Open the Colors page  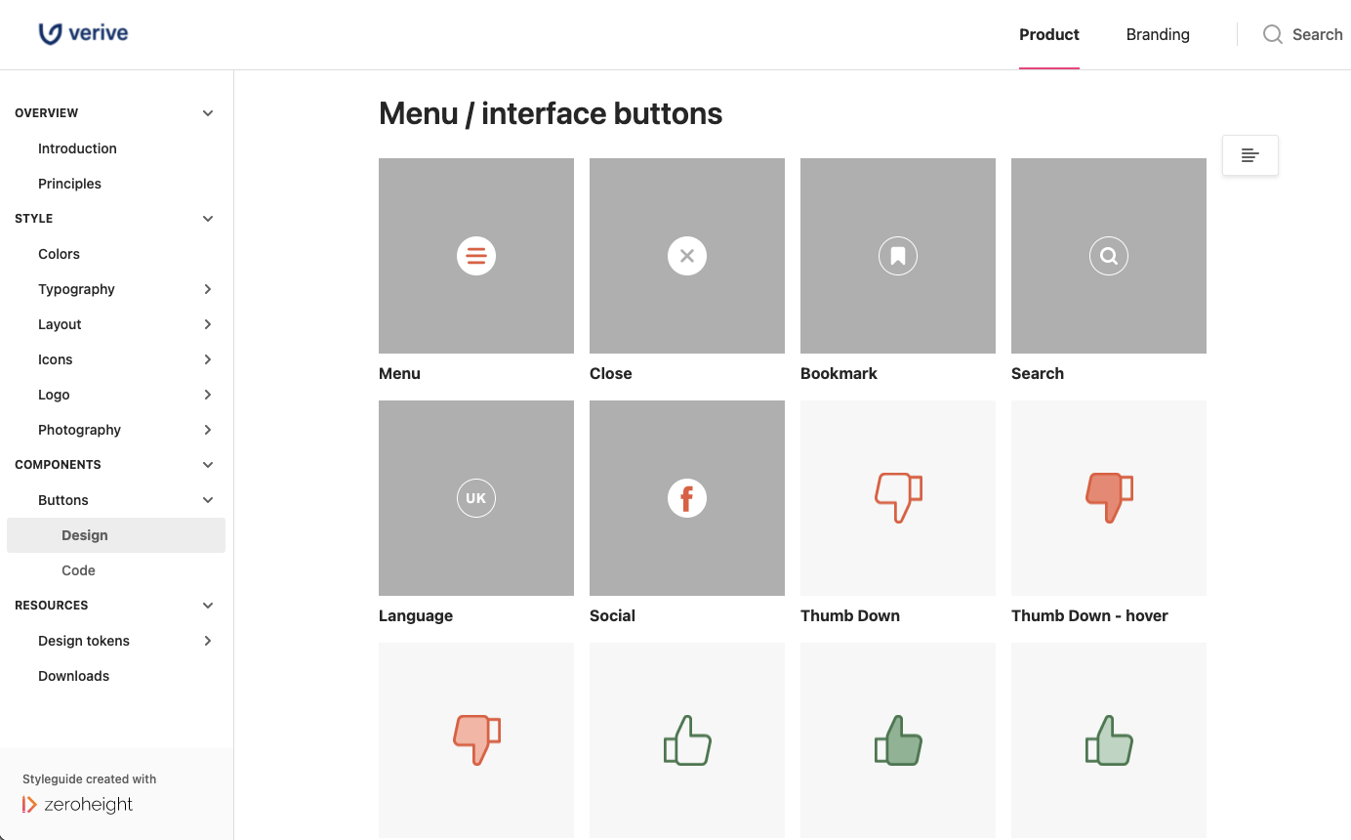click(x=59, y=254)
